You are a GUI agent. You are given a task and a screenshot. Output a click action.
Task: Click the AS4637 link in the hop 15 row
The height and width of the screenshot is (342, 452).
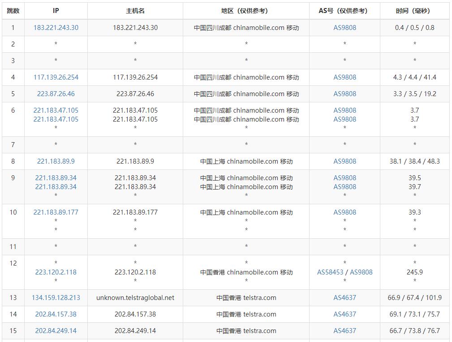tap(345, 331)
